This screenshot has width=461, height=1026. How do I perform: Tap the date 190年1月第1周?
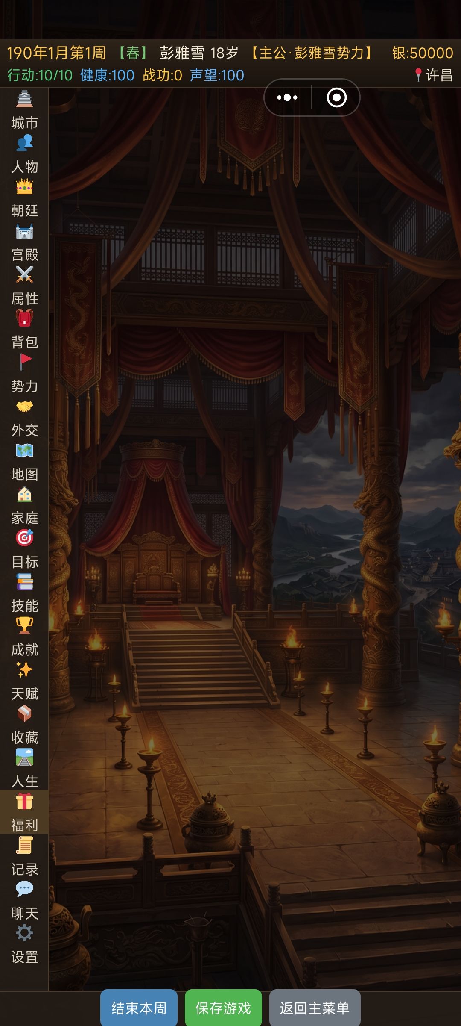[56, 53]
